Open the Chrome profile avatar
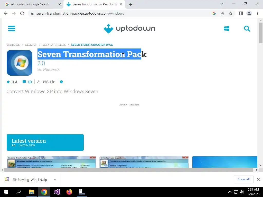The image size is (263, 197). tap(249, 13)
